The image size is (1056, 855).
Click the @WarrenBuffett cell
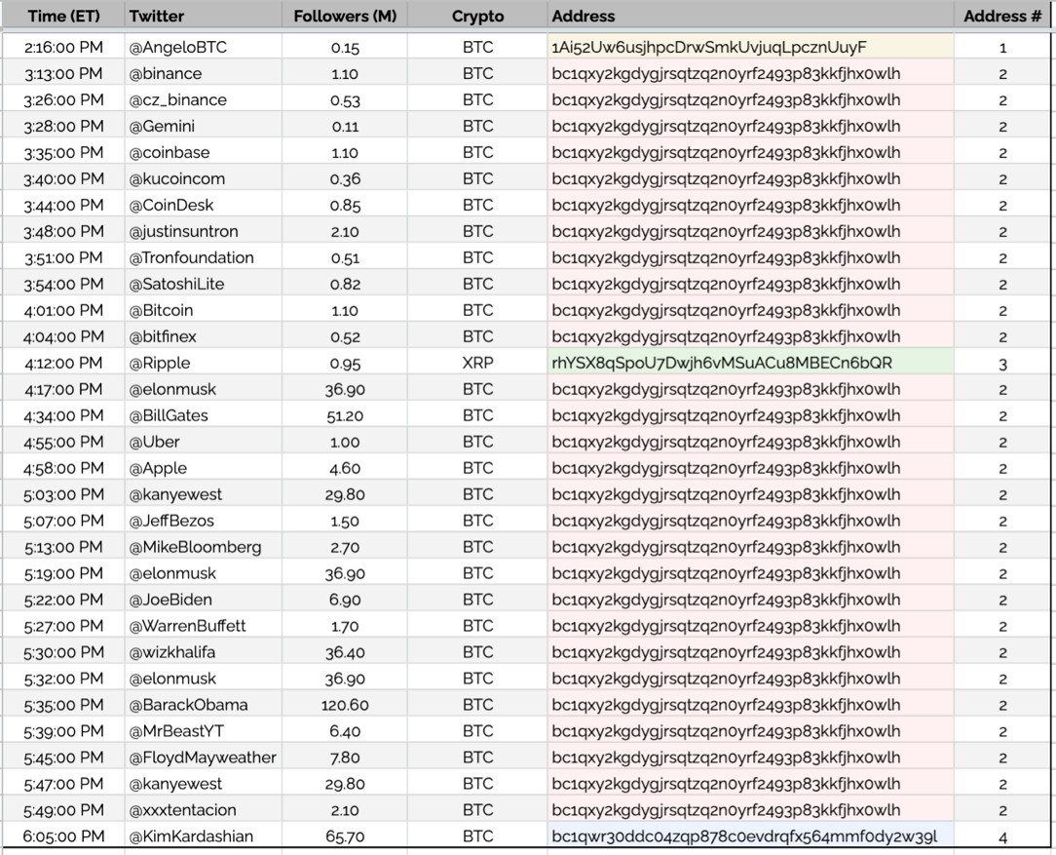(203, 625)
